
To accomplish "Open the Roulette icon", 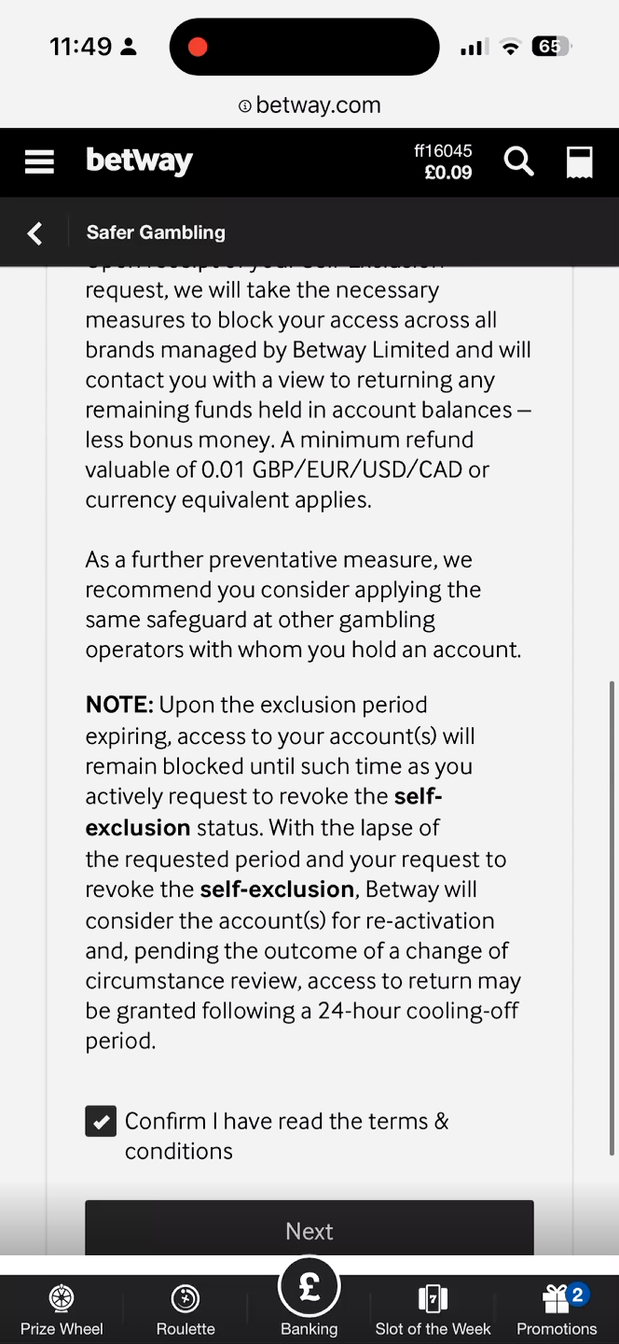I will (x=186, y=1298).
